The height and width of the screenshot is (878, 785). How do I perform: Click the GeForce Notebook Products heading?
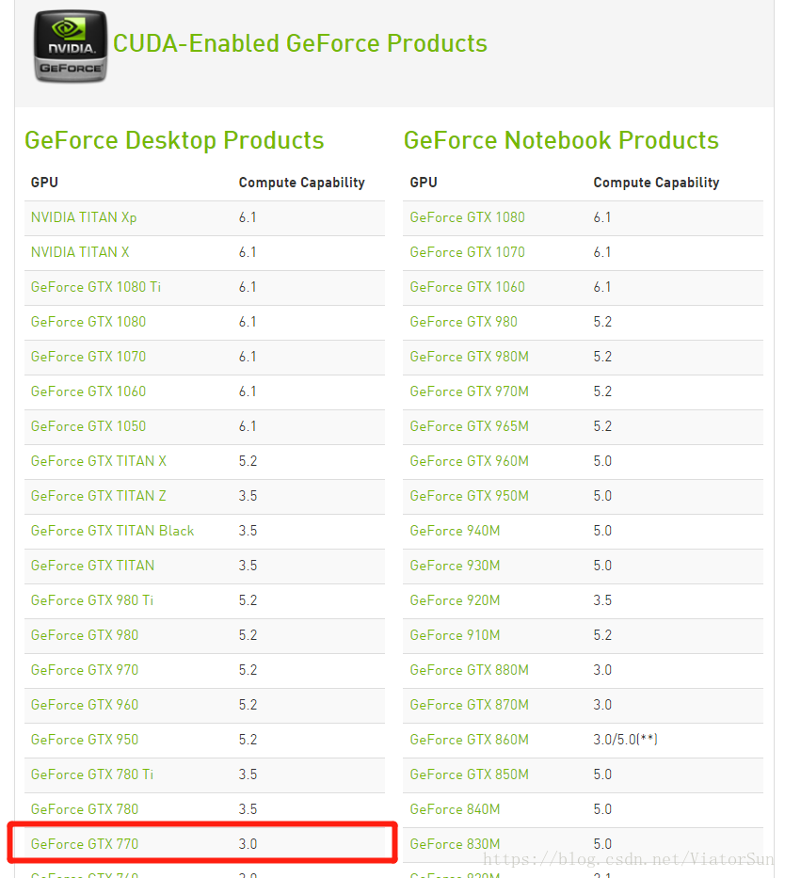(x=561, y=140)
